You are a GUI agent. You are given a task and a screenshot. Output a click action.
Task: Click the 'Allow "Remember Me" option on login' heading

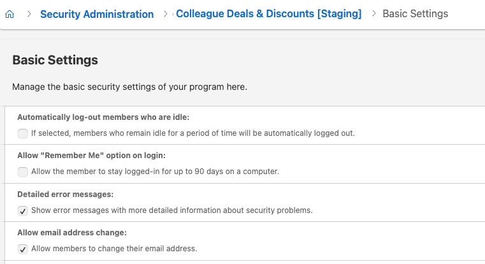91,156
